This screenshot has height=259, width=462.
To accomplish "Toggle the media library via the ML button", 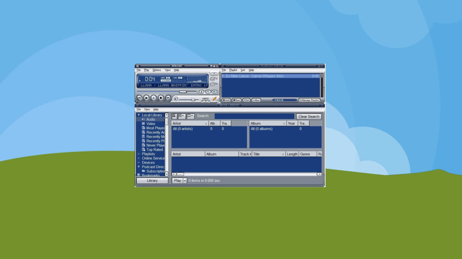I will pyautogui.click(x=215, y=91).
